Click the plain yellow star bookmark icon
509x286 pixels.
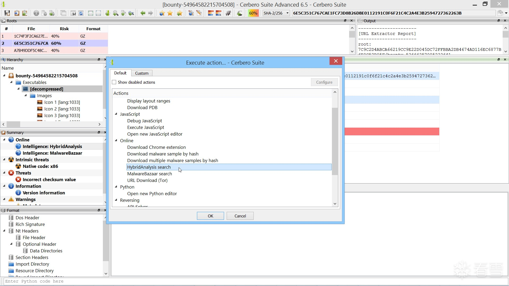point(170,13)
